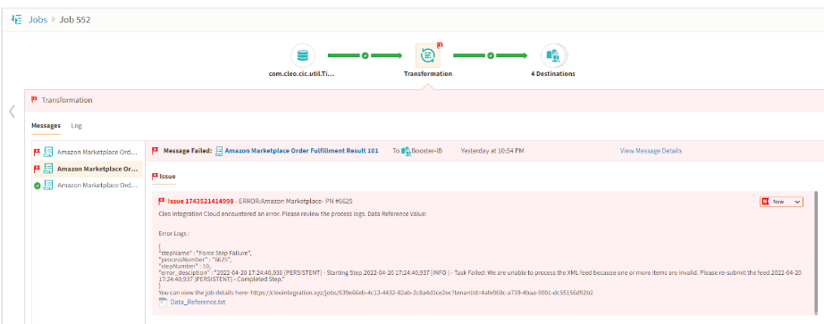Click green check on transformation-to-destinations arrow
Image resolution: width=824 pixels, height=324 pixels.
point(491,55)
